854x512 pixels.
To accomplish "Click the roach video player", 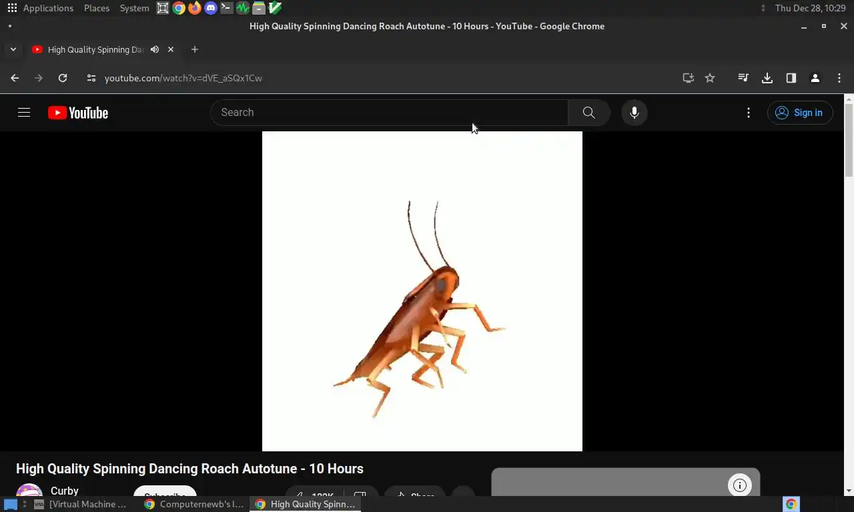I will (x=422, y=291).
